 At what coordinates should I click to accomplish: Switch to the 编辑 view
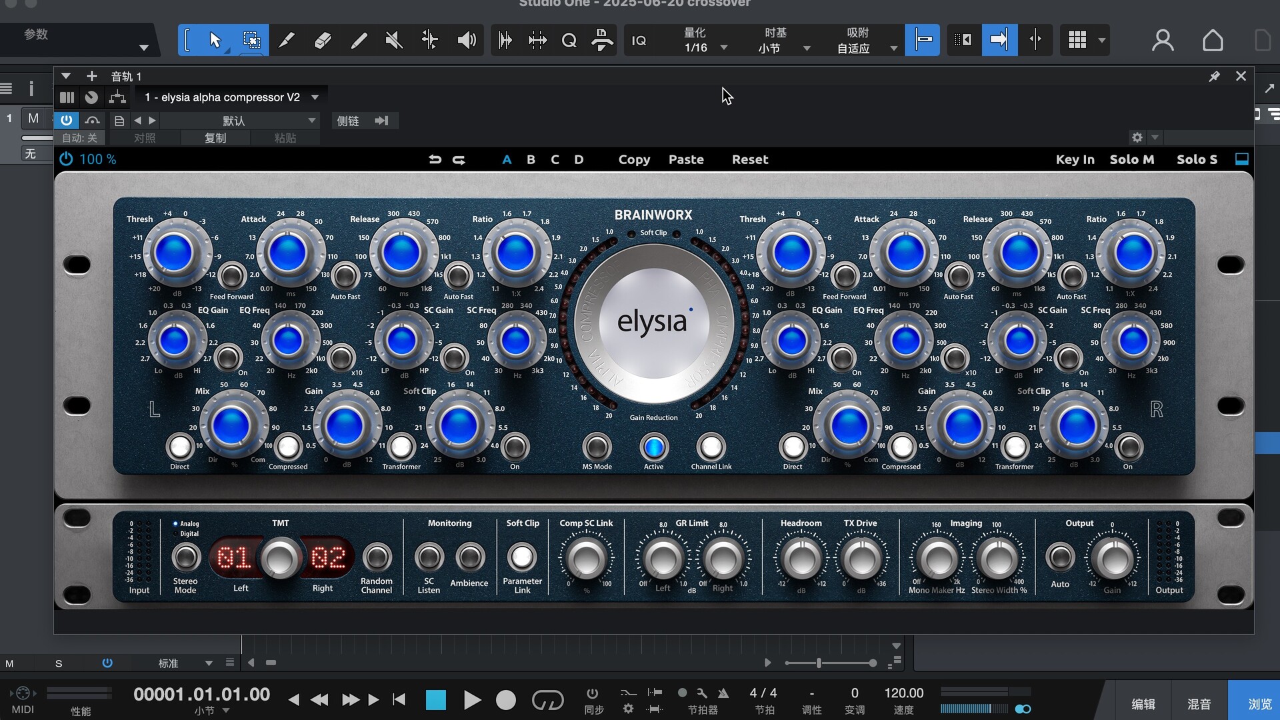tap(1143, 703)
